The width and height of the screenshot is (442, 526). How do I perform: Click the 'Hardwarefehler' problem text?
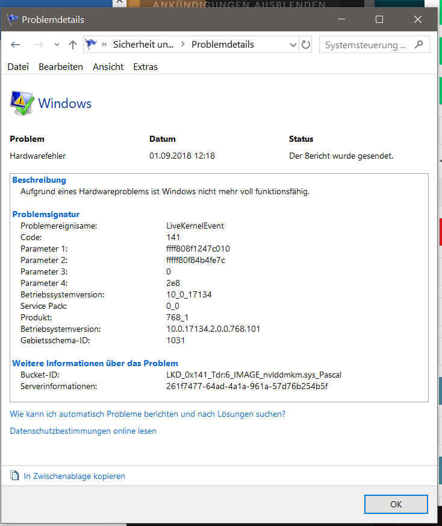[x=38, y=156]
